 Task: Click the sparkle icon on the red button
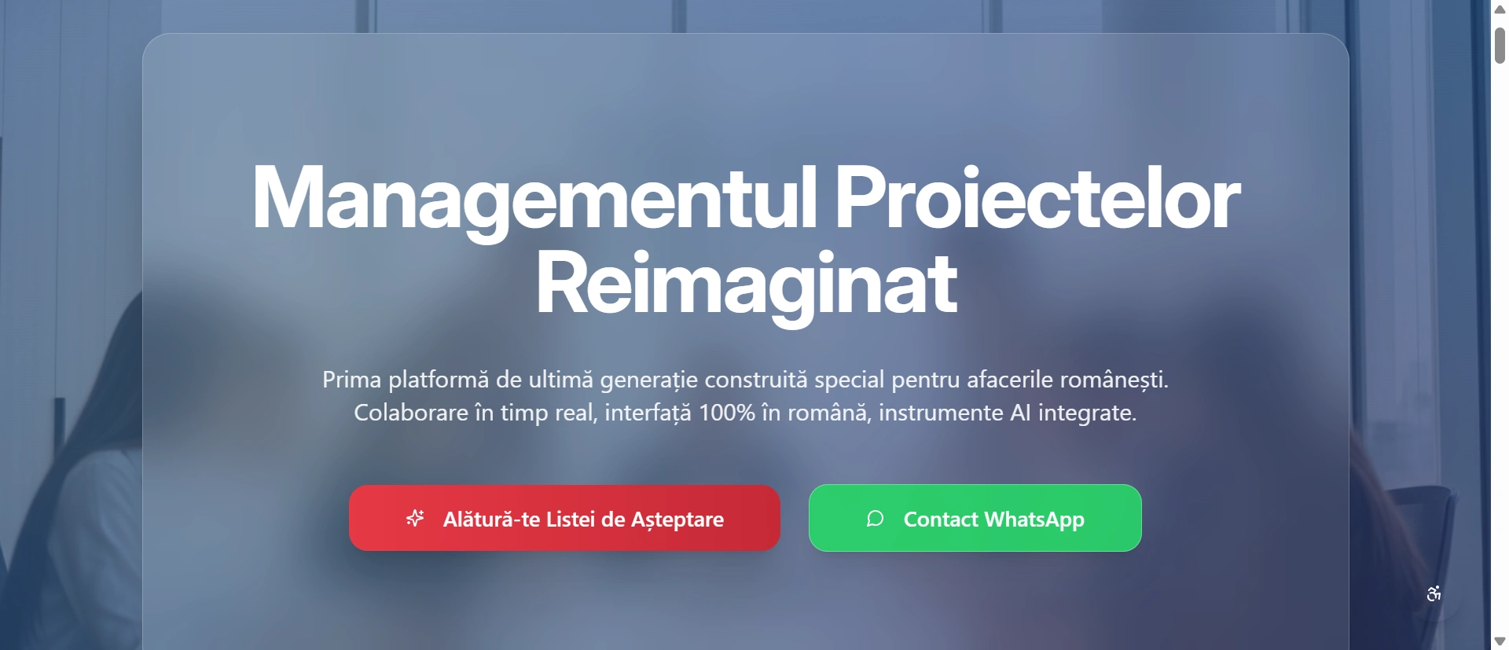[415, 518]
